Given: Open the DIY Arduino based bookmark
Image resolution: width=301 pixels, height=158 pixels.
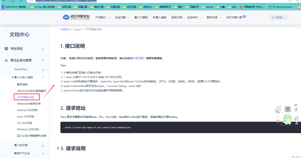Looking at the screenshot, I should coord(281,7).
